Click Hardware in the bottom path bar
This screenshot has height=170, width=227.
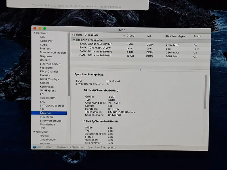click(62, 147)
